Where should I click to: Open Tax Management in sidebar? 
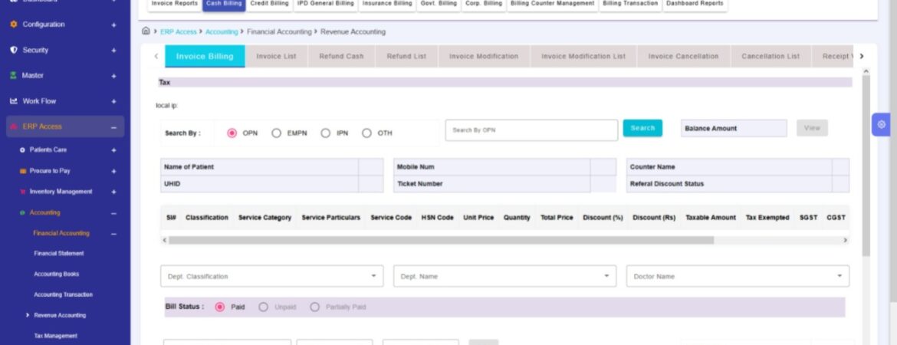pyautogui.click(x=55, y=336)
